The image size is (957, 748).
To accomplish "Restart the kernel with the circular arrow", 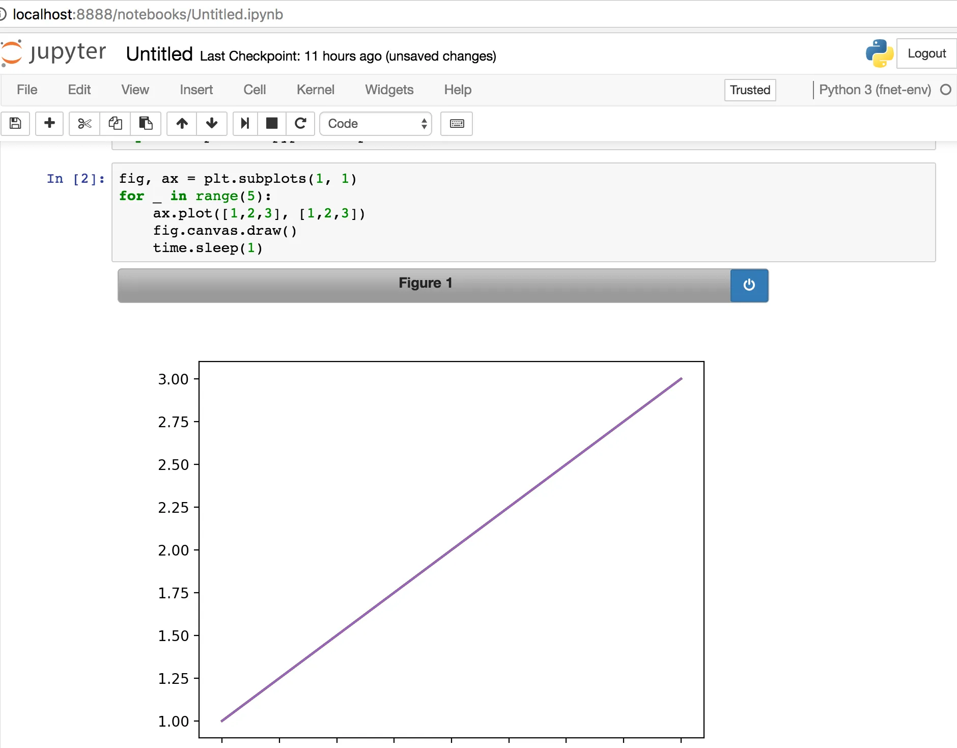I will pos(300,123).
